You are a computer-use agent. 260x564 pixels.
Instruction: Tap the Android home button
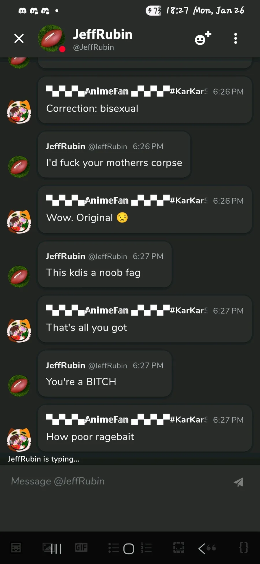129,549
